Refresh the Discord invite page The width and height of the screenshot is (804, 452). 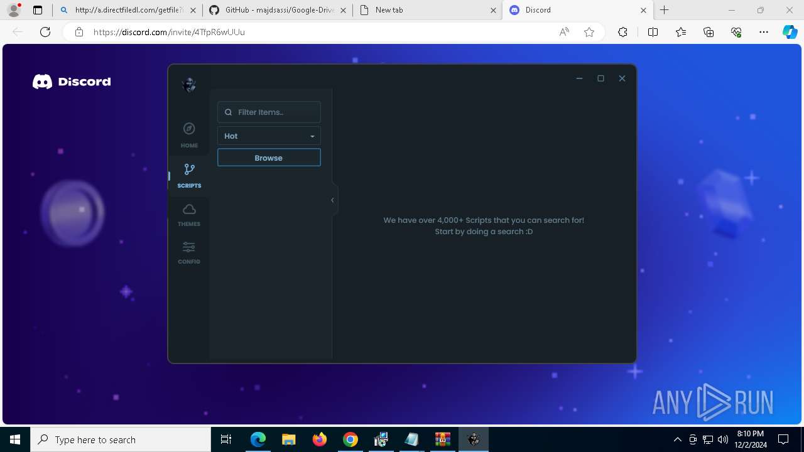click(x=45, y=32)
